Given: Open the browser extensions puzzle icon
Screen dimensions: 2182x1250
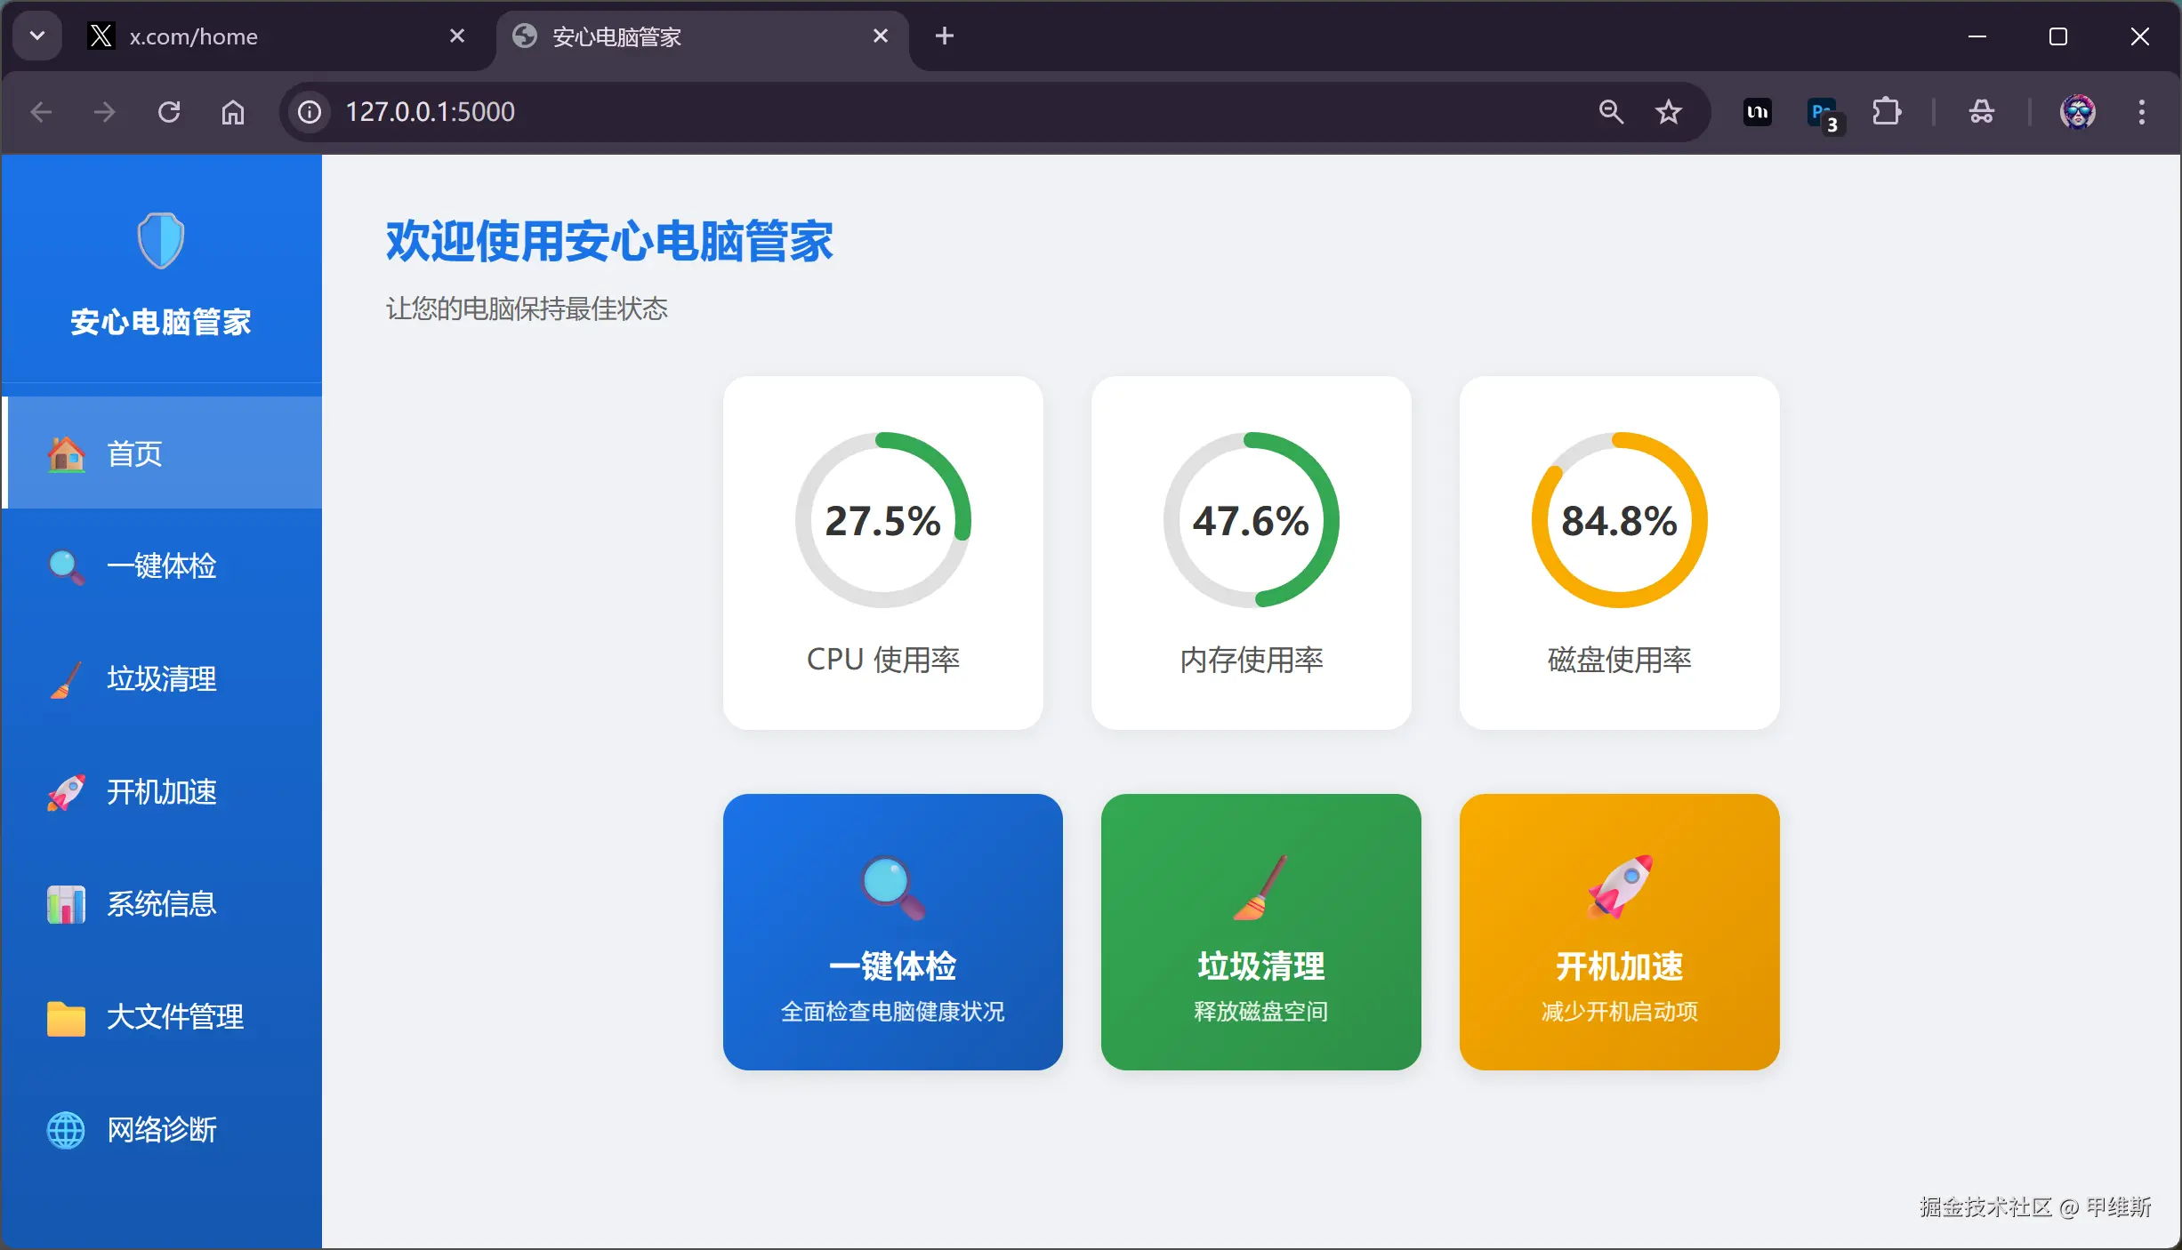Looking at the screenshot, I should coord(1888,111).
